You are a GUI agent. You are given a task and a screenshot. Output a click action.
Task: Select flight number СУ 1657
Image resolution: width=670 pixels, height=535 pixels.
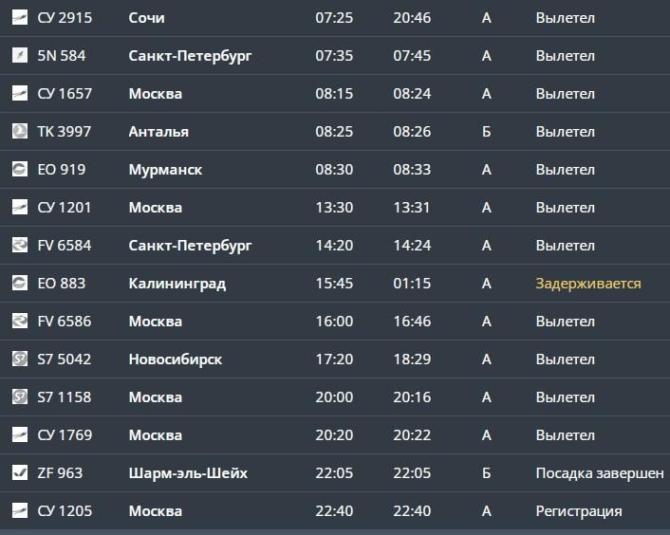click(65, 94)
